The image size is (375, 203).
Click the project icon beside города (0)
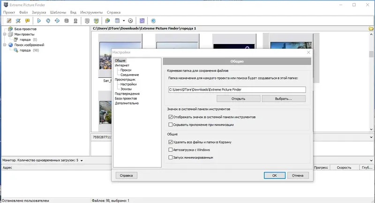point(16,39)
